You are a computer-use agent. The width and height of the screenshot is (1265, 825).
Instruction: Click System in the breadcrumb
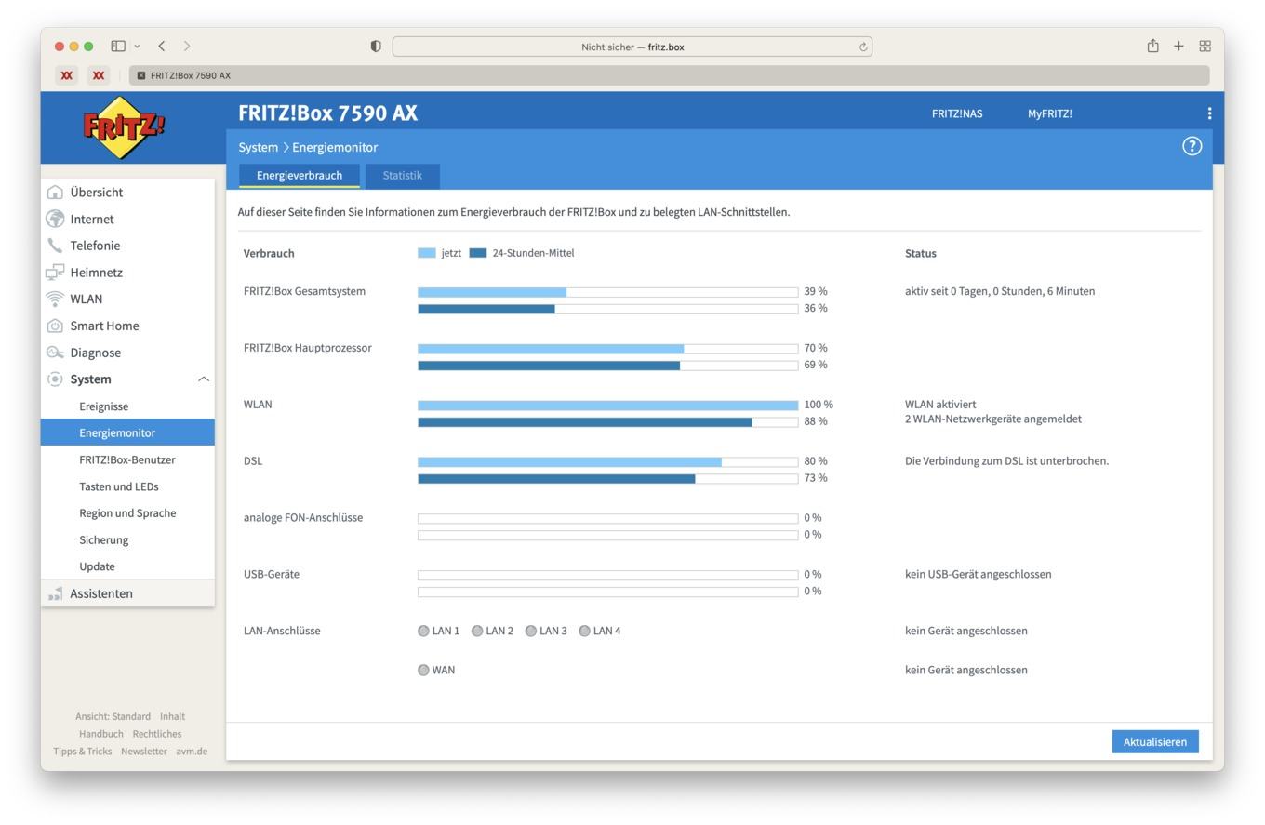tap(258, 147)
